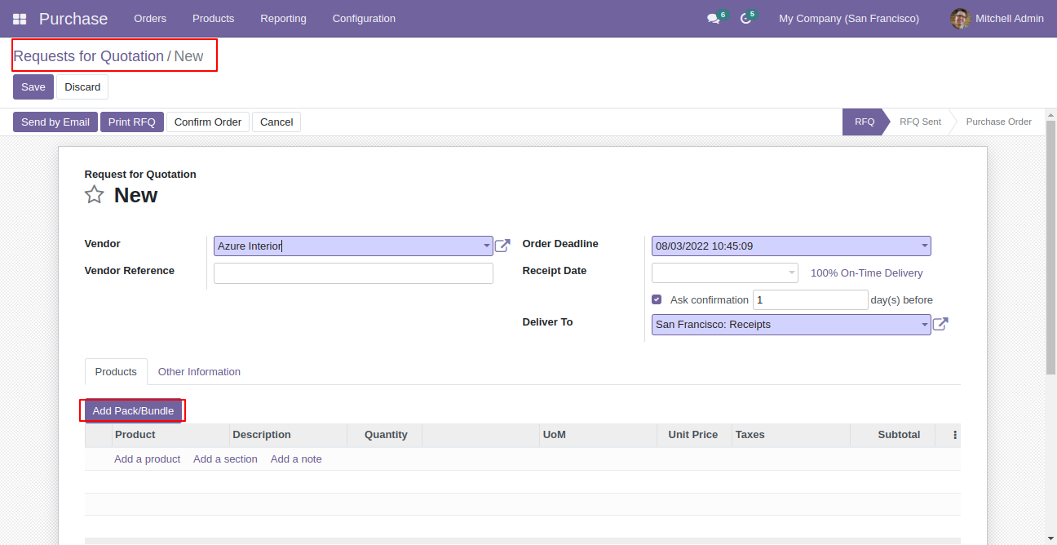Open the Reporting menu

283,19
